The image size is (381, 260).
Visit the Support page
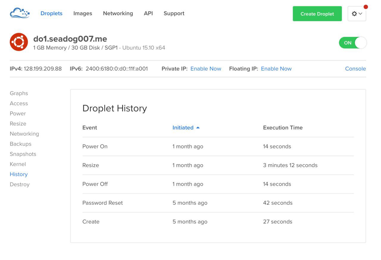click(174, 13)
